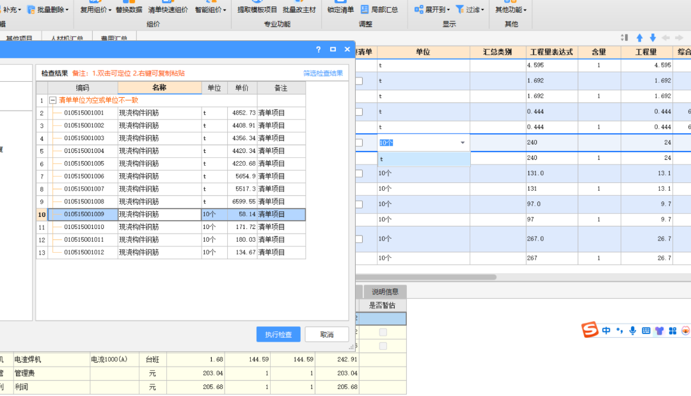
Task: Sort by the 名称 column header
Action: coord(159,88)
